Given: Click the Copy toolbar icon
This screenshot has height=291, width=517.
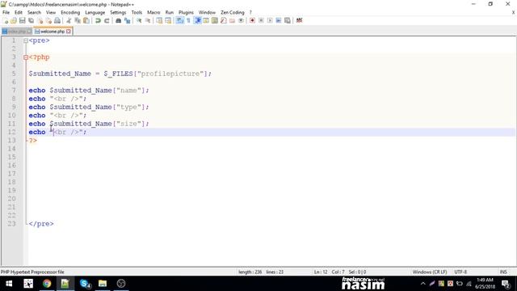Looking at the screenshot, I should tap(78, 20).
